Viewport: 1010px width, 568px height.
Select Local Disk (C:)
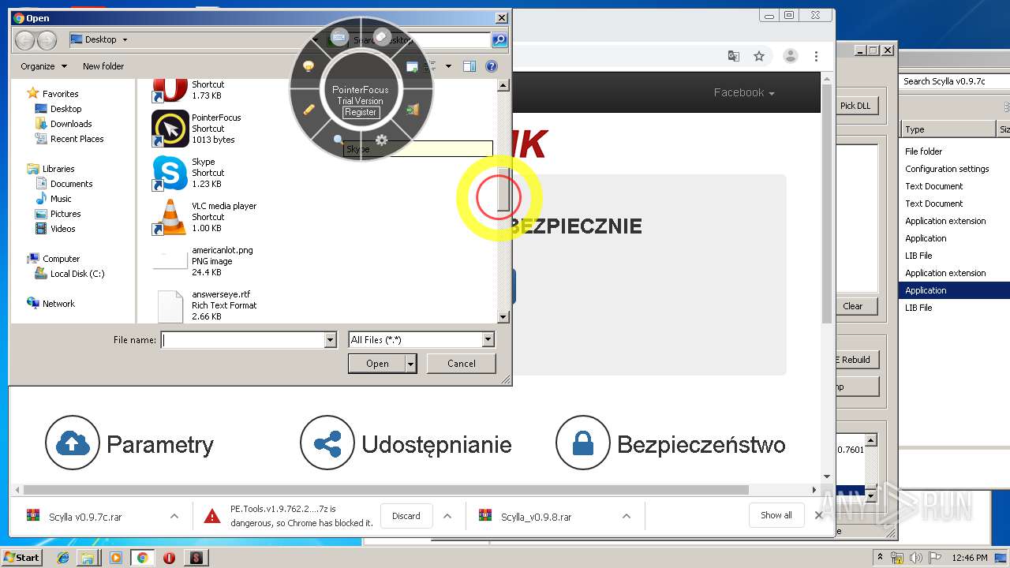point(77,274)
